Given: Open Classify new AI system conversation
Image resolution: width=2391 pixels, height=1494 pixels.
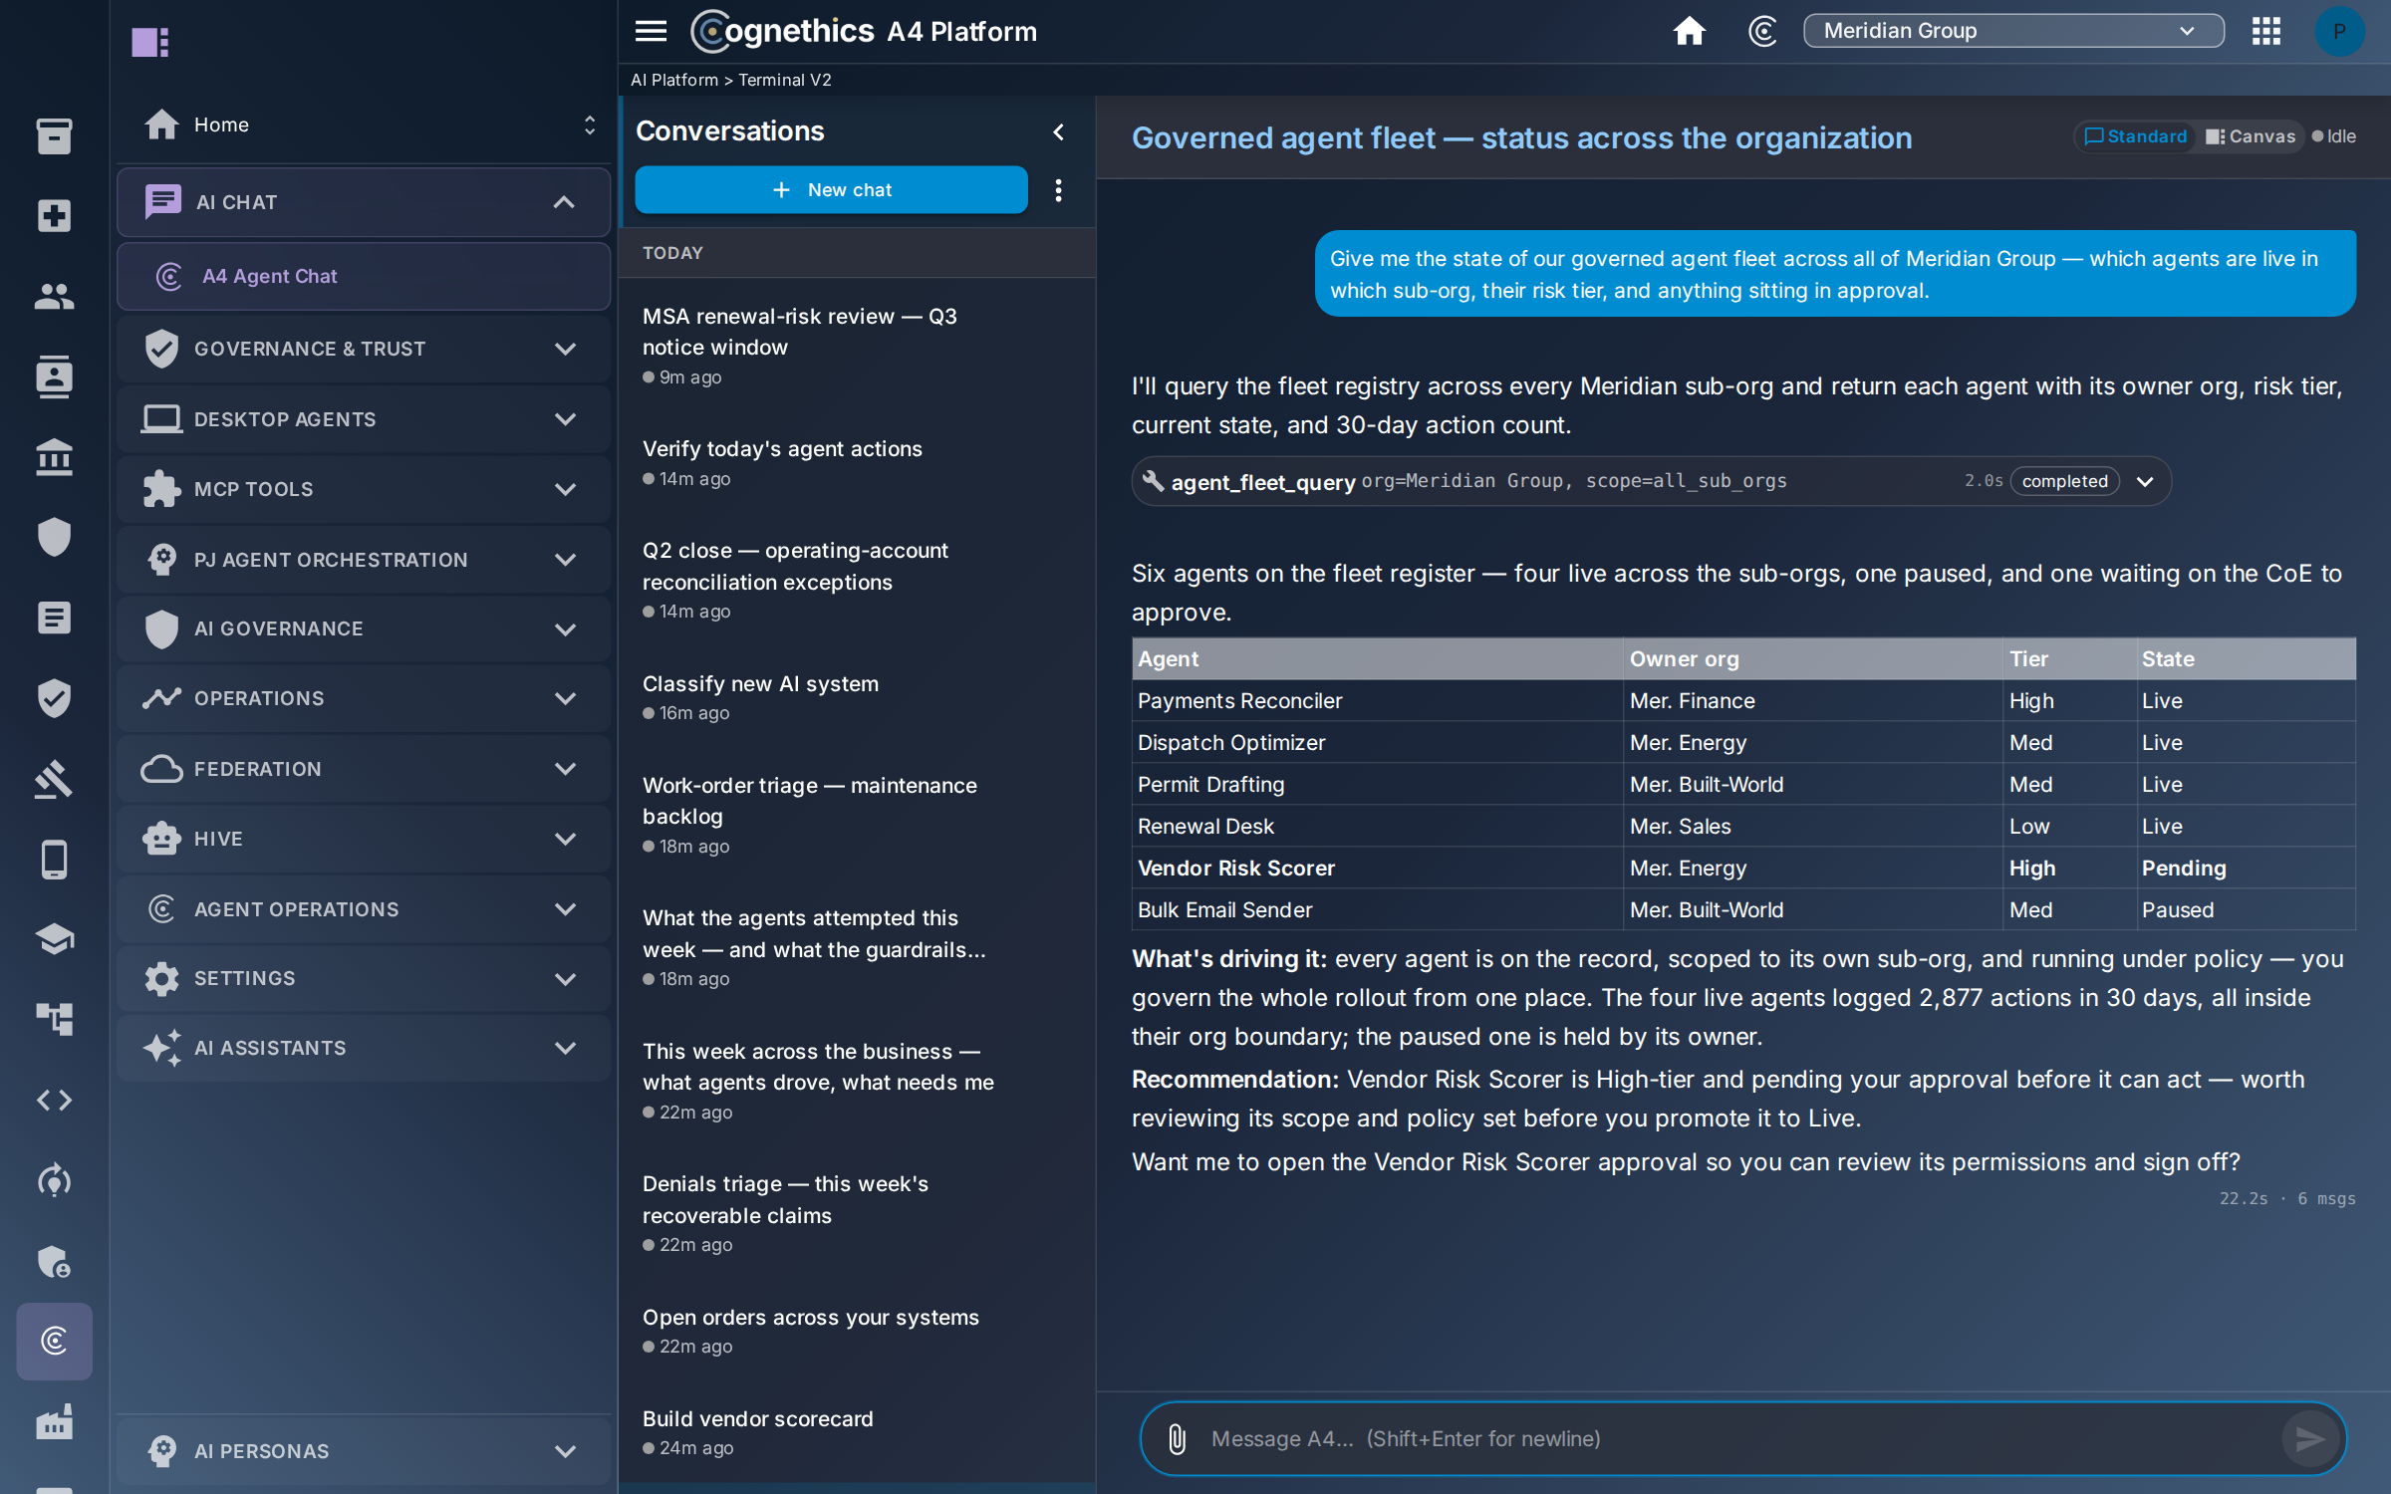Looking at the screenshot, I should (x=857, y=697).
